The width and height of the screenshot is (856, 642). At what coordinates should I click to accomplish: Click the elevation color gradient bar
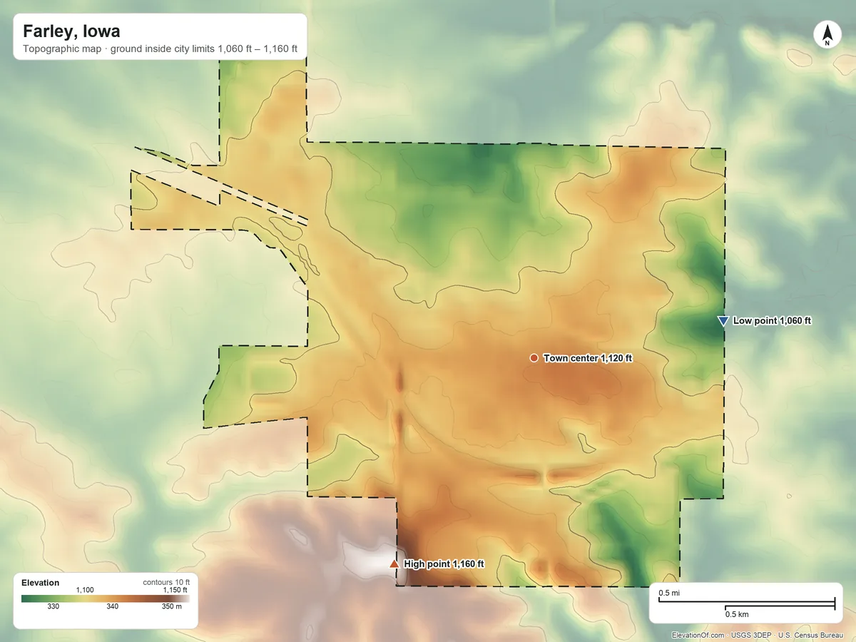click(106, 598)
